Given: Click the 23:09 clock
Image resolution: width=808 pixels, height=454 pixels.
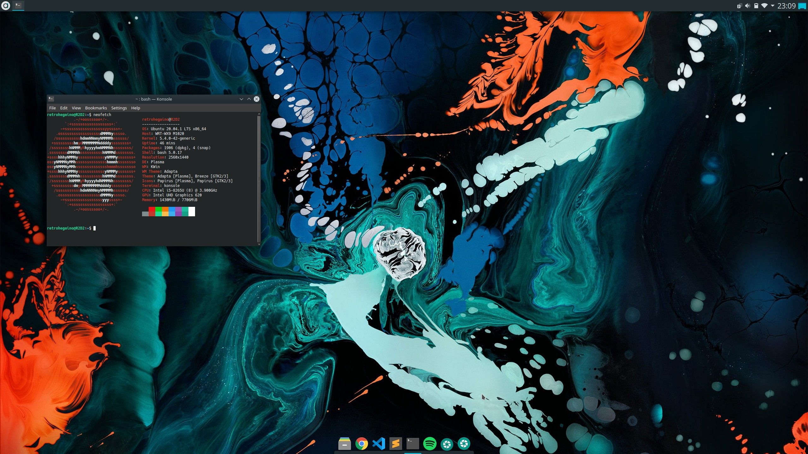Looking at the screenshot, I should (786, 6).
